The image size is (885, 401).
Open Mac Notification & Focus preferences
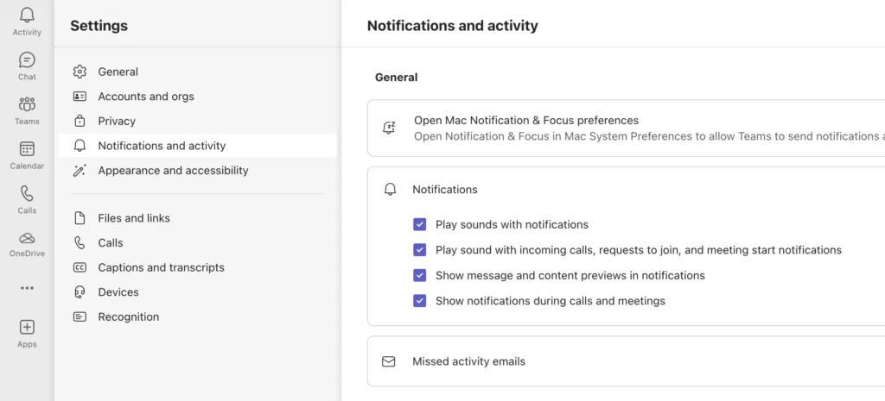pyautogui.click(x=525, y=121)
